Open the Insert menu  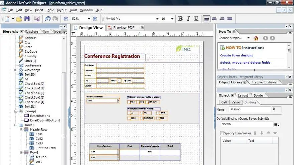[39, 10]
